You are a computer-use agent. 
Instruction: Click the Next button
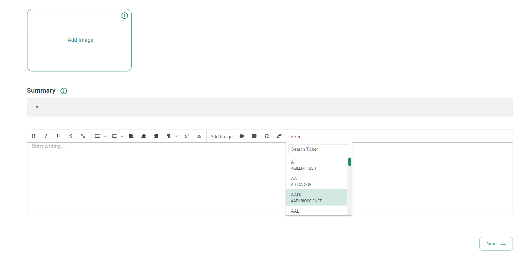(496, 244)
